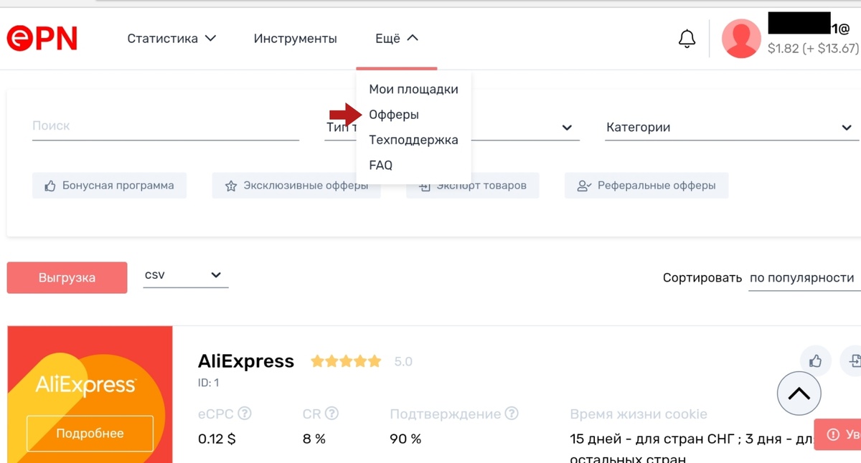Select csv export format dropdown
The image size is (861, 463).
pyautogui.click(x=185, y=275)
